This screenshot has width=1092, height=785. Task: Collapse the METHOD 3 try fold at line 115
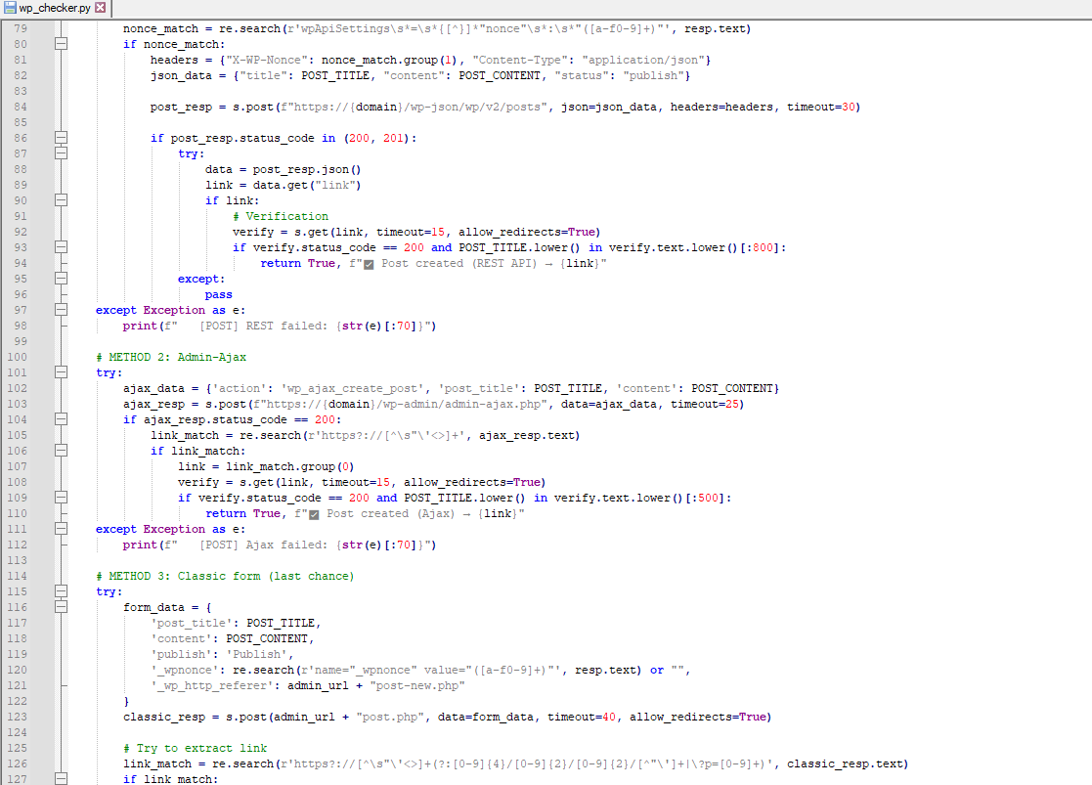(62, 591)
